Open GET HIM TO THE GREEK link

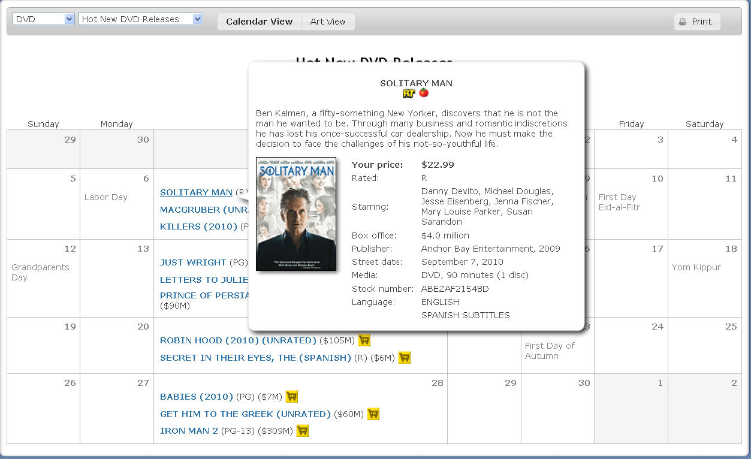[x=246, y=414]
